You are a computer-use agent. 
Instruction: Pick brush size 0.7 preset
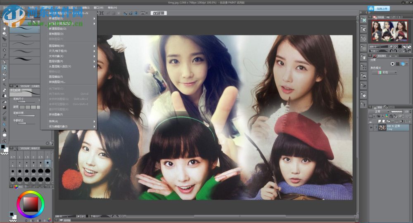pyautogui.click(x=13, y=155)
